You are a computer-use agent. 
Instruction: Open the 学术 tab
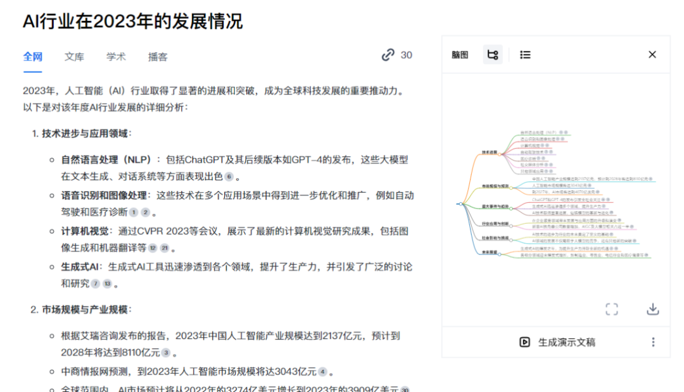coord(116,56)
